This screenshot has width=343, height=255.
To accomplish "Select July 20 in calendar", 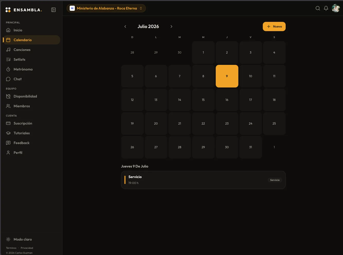I will (x=156, y=124).
